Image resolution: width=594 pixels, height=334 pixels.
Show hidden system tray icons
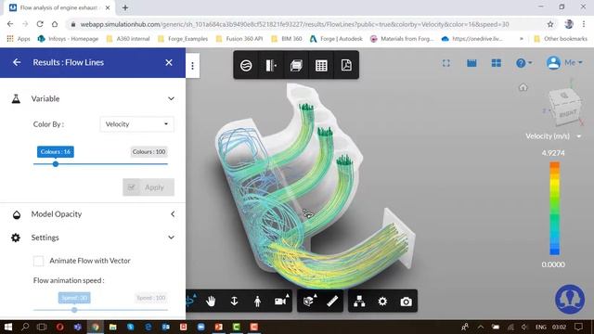click(x=481, y=327)
